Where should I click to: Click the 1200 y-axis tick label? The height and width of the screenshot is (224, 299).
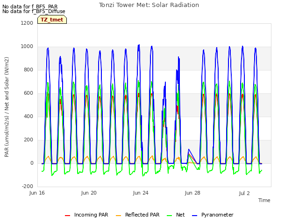click(x=27, y=23)
